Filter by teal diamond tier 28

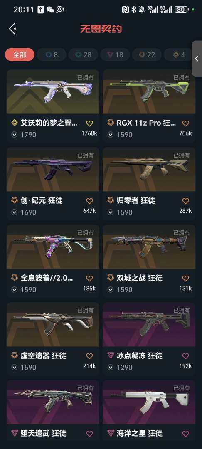(x=83, y=55)
